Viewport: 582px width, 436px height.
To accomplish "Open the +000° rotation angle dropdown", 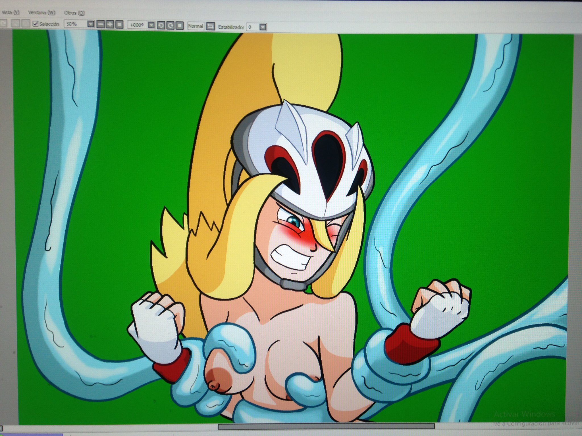I will (151, 25).
